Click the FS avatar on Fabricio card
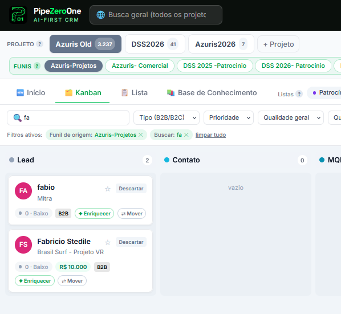Viewport: 341px width, 314px height. pyautogui.click(x=23, y=244)
